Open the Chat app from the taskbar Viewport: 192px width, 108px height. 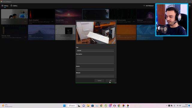tap(84, 106)
